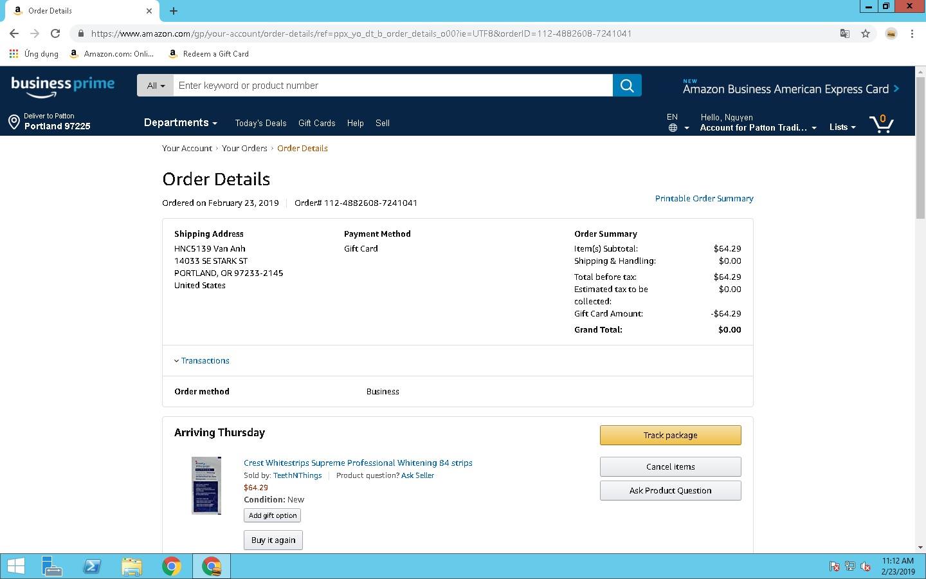The image size is (926, 579).
Task: Click the deliver-to location pin icon
Action: pyautogui.click(x=14, y=122)
